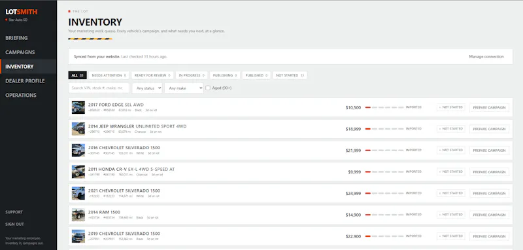Toggle the Aged (90+) checkbox
Image resolution: width=523 pixels, height=250 pixels.
coord(208,88)
